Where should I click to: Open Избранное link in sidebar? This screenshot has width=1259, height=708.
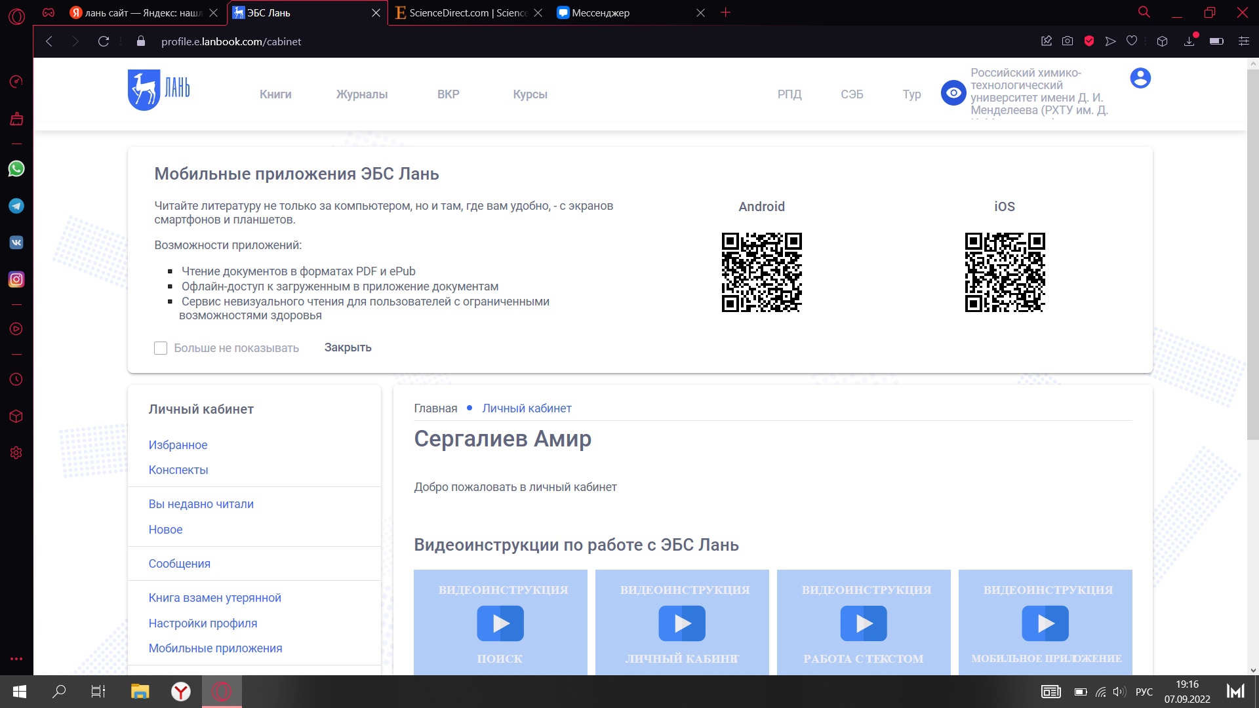(178, 445)
